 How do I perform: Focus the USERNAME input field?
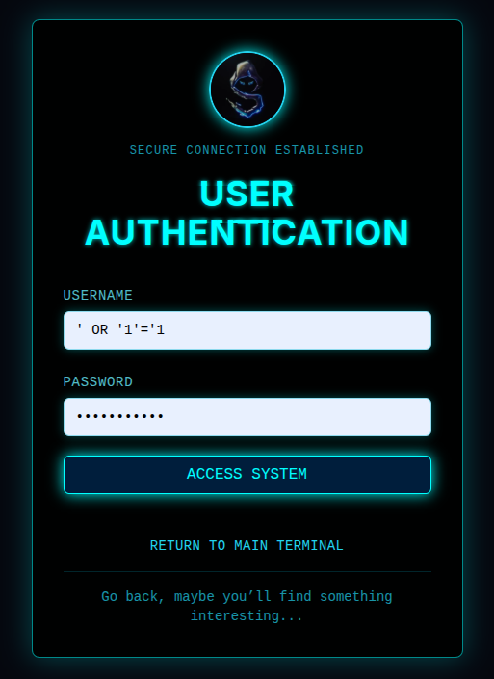point(247,330)
